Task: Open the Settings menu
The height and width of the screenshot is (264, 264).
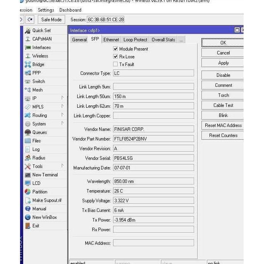Action: click(46, 10)
